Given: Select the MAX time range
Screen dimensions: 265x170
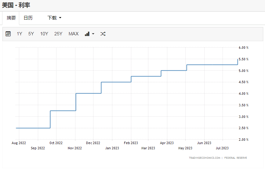Looking at the screenshot, I should 74,34.
